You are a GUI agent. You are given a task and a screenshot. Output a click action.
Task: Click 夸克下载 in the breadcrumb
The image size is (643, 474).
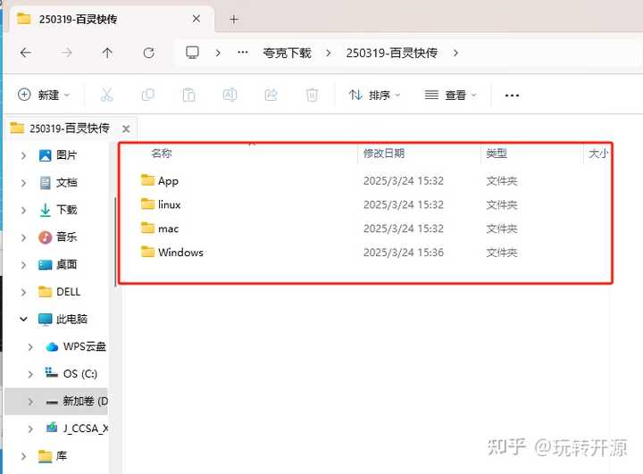point(287,53)
